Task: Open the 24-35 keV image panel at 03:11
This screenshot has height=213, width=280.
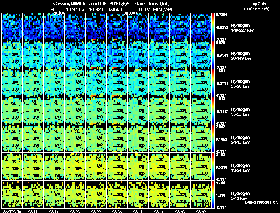Action: pyautogui.click(x=33, y=139)
